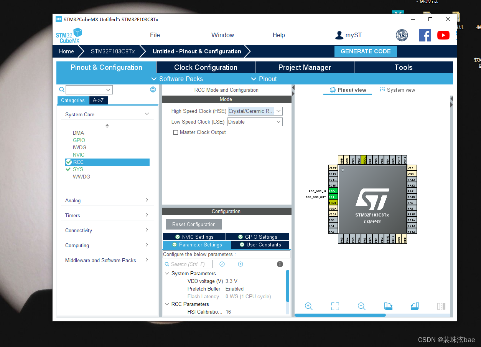481x347 pixels.
Task: Click the 10-year anniversary badge icon
Action: 402,35
